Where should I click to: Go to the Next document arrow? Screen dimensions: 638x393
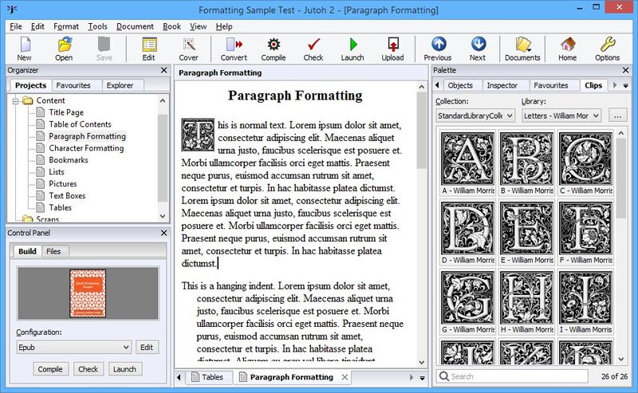pos(478,46)
